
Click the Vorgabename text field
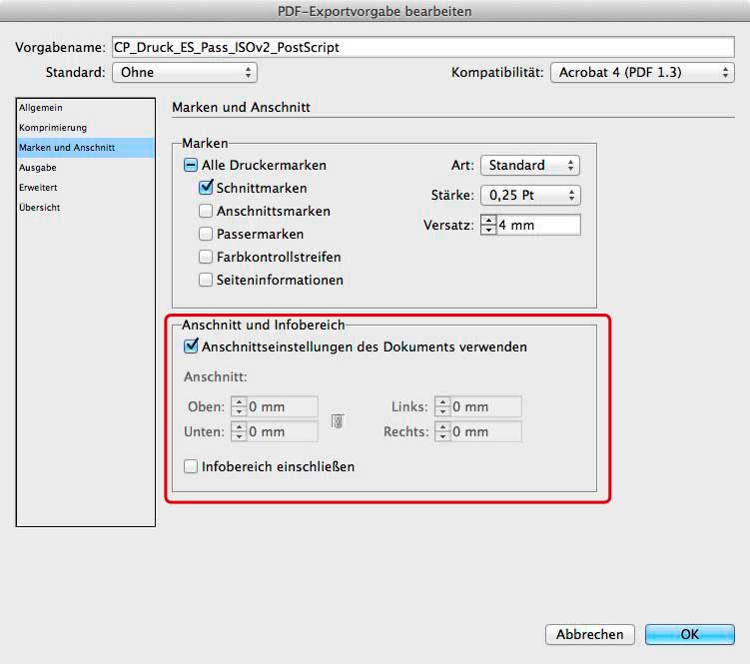tap(423, 47)
